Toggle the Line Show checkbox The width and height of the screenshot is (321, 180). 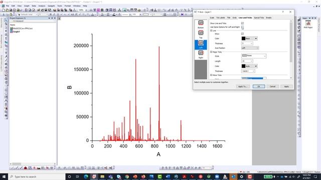coord(242,33)
